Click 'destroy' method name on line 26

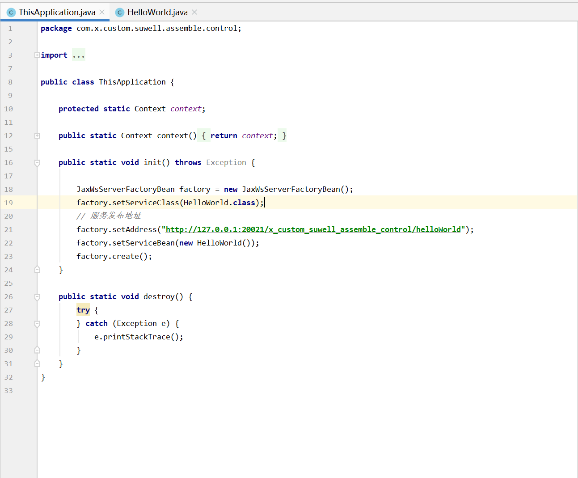click(159, 296)
